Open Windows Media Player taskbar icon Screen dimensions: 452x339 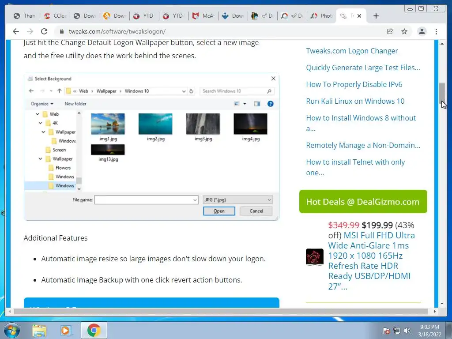point(66,330)
